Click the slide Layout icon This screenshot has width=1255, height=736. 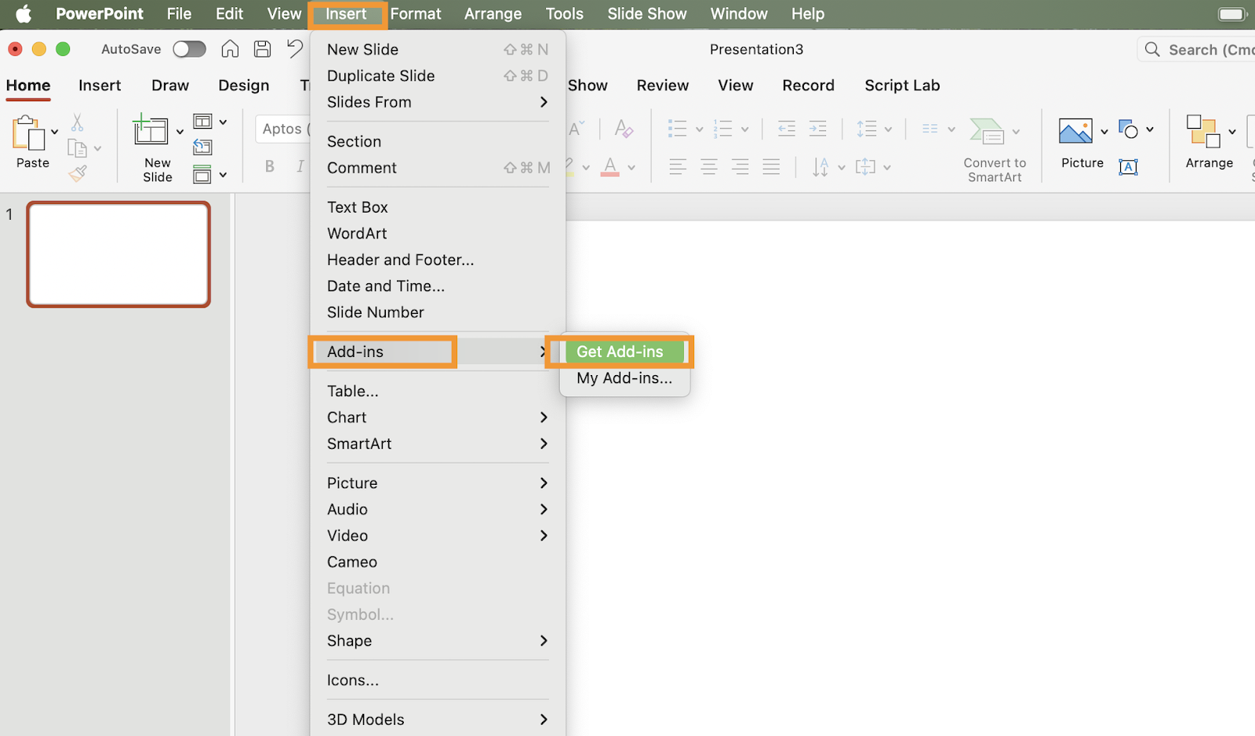pos(203,121)
